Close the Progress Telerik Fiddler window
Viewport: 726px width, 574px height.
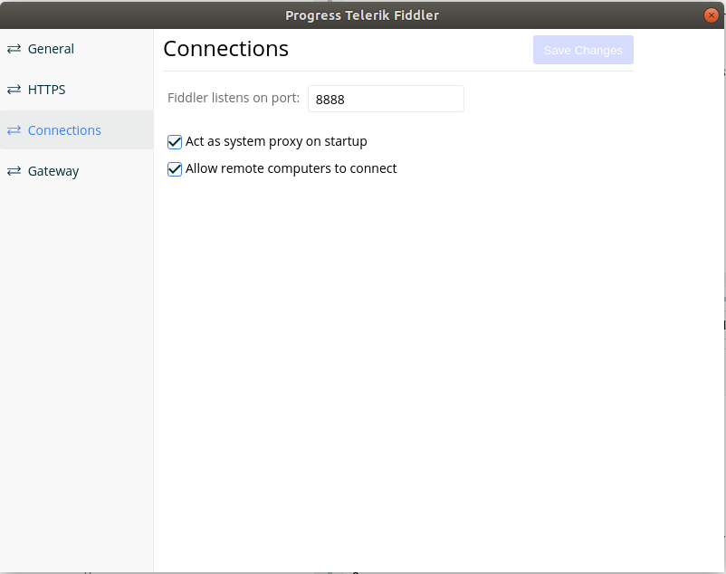tap(711, 15)
